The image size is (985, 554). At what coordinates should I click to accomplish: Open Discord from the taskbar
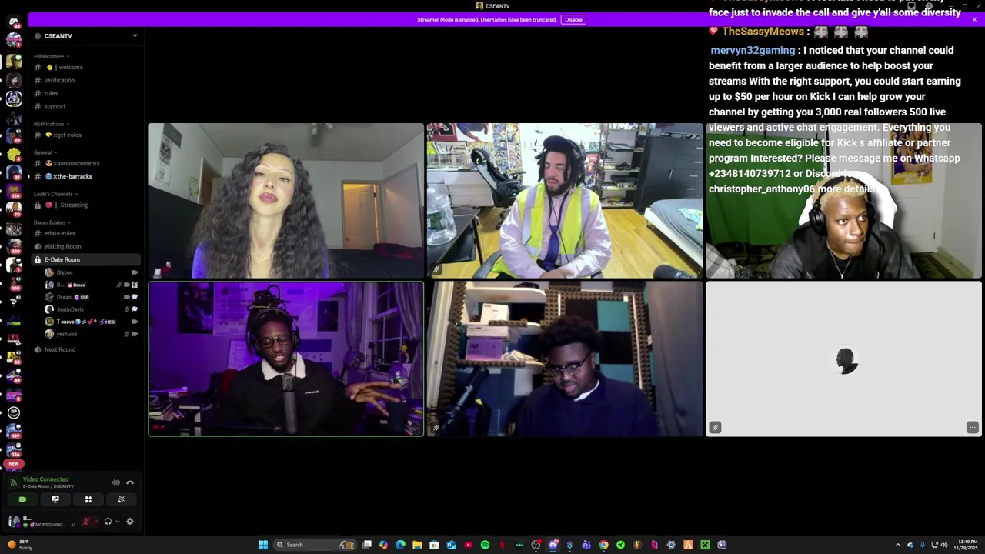553,545
